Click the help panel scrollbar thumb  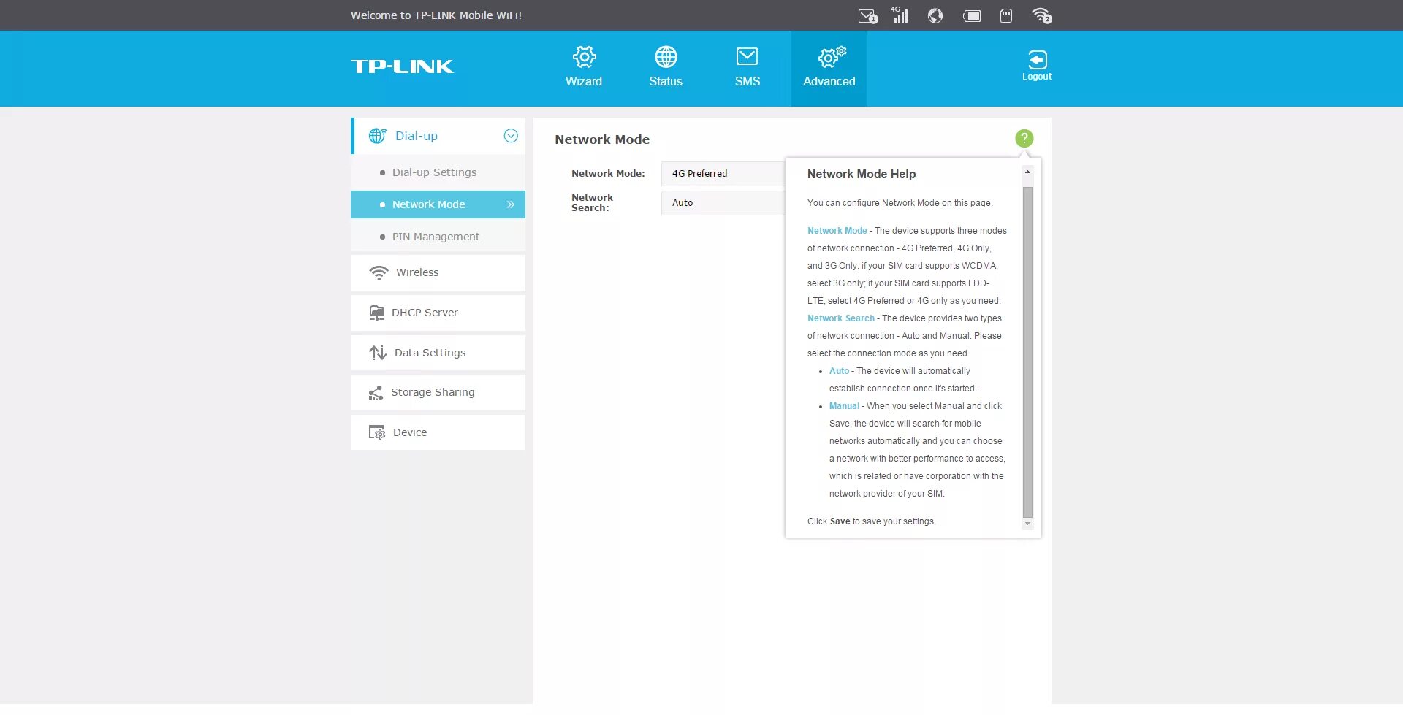(x=1027, y=352)
